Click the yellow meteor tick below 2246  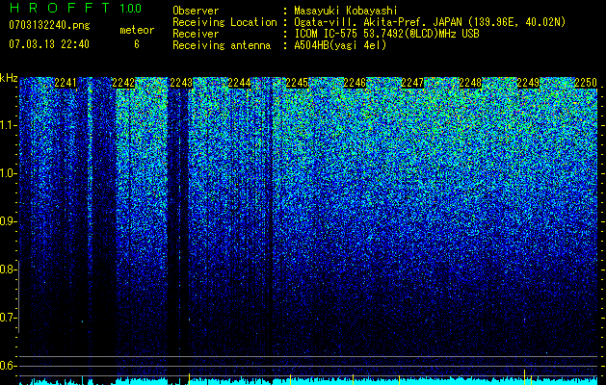(354, 379)
